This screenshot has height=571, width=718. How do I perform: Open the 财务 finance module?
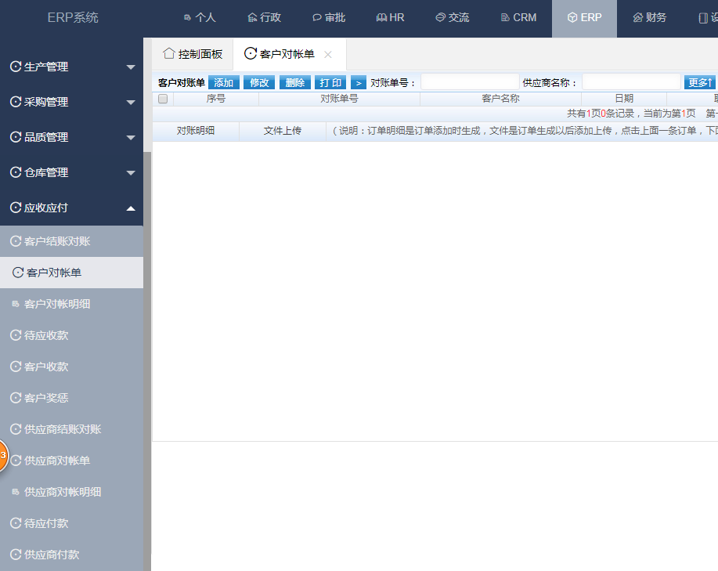[650, 17]
